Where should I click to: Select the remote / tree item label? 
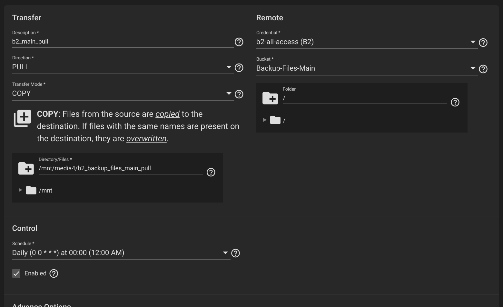tap(284, 120)
